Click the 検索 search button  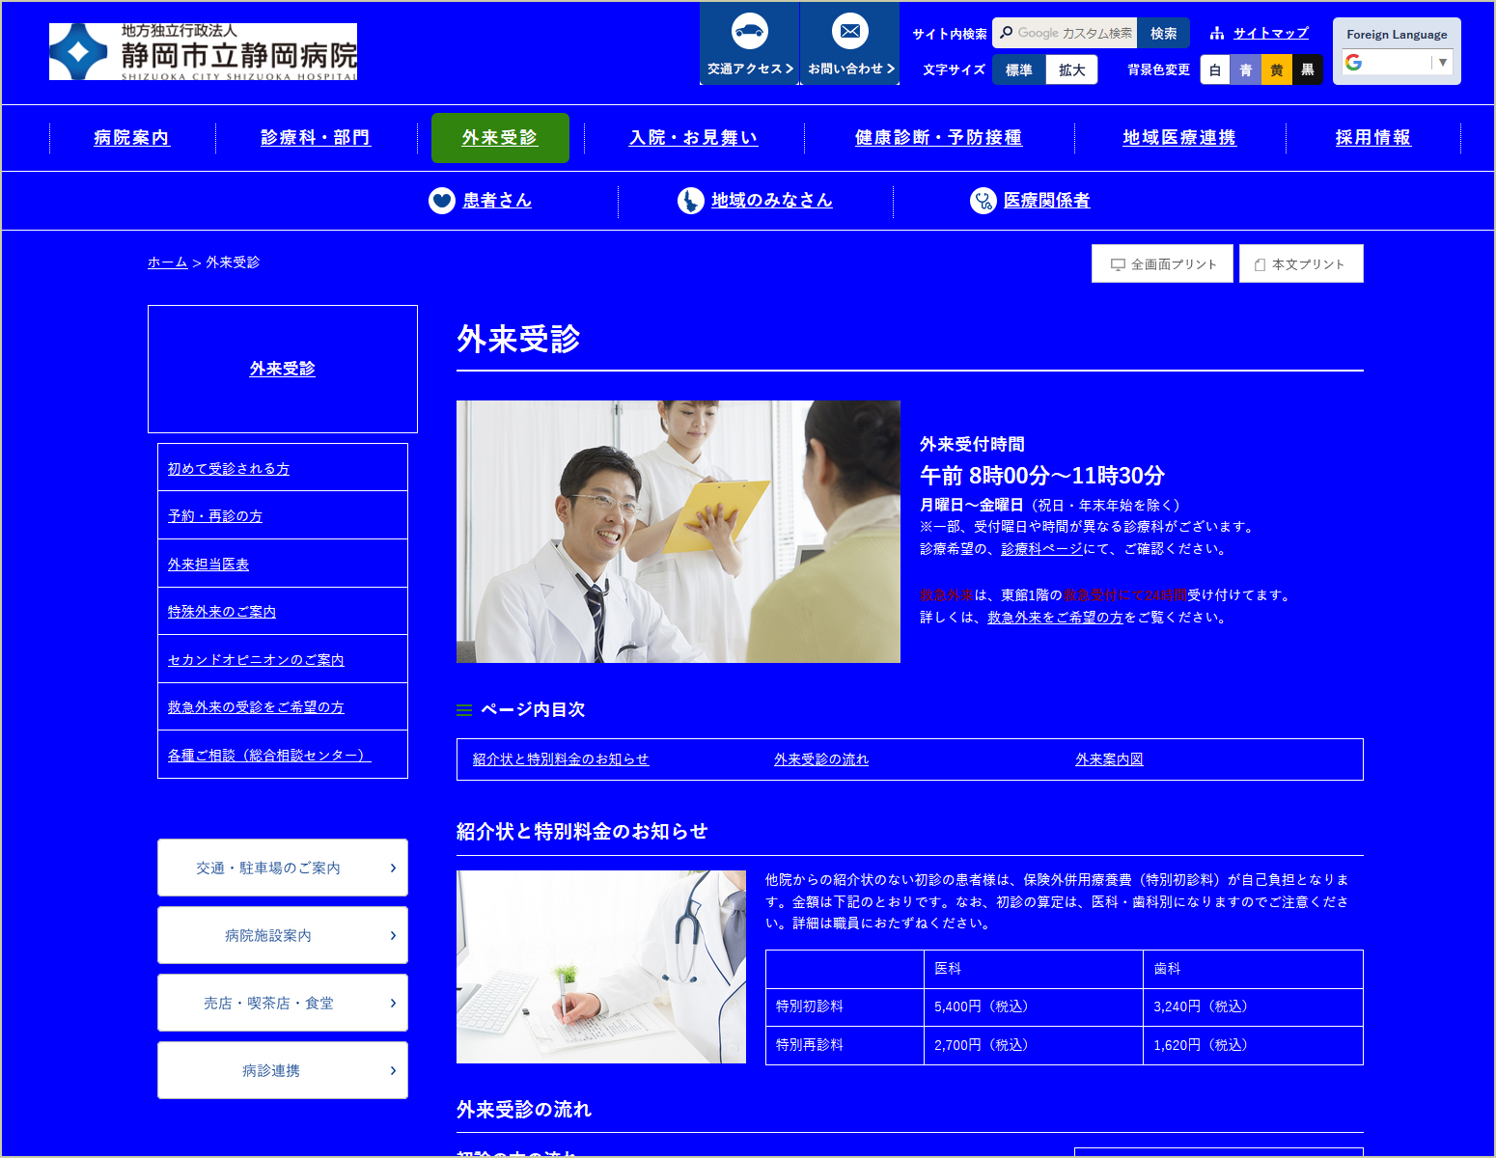coord(1163,33)
